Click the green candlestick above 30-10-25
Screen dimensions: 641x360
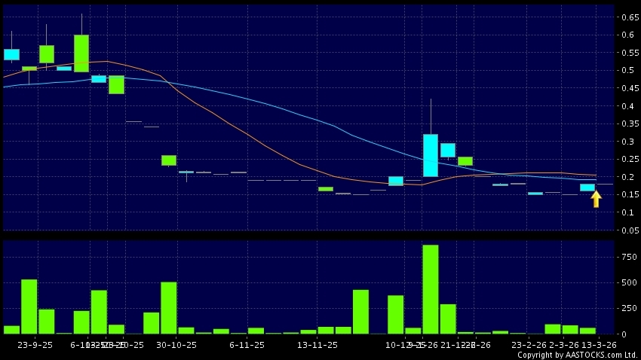coord(169,160)
